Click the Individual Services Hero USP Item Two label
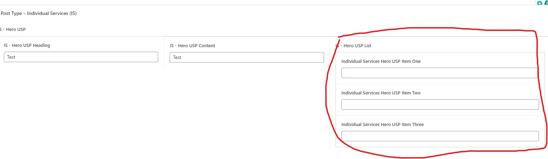The width and height of the screenshot is (548, 159). (x=381, y=93)
